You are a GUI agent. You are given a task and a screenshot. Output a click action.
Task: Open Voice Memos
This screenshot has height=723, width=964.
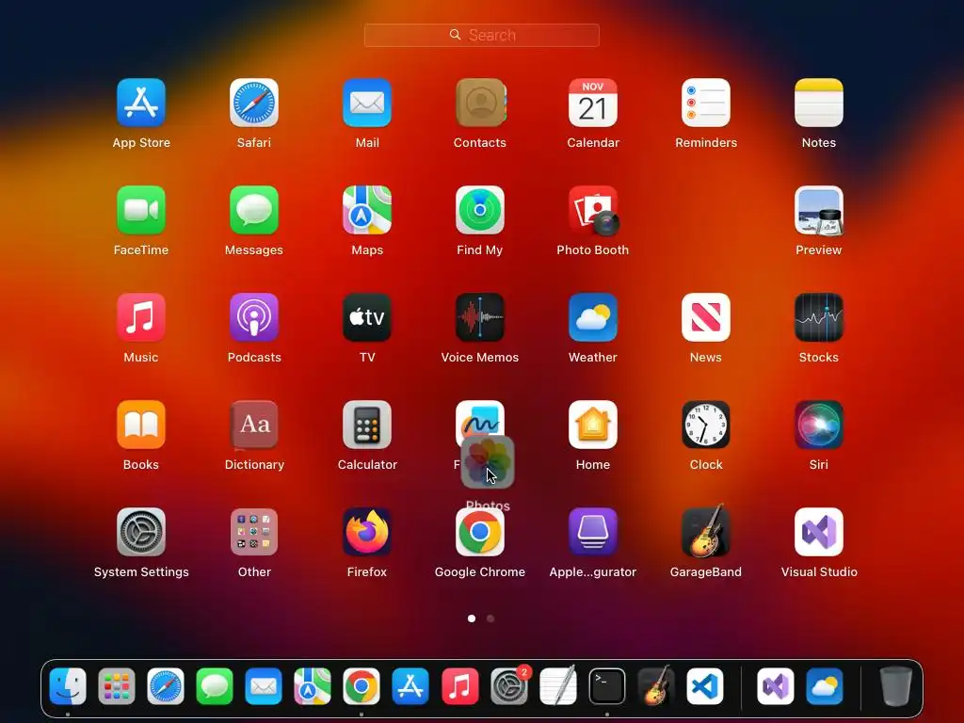[480, 317]
